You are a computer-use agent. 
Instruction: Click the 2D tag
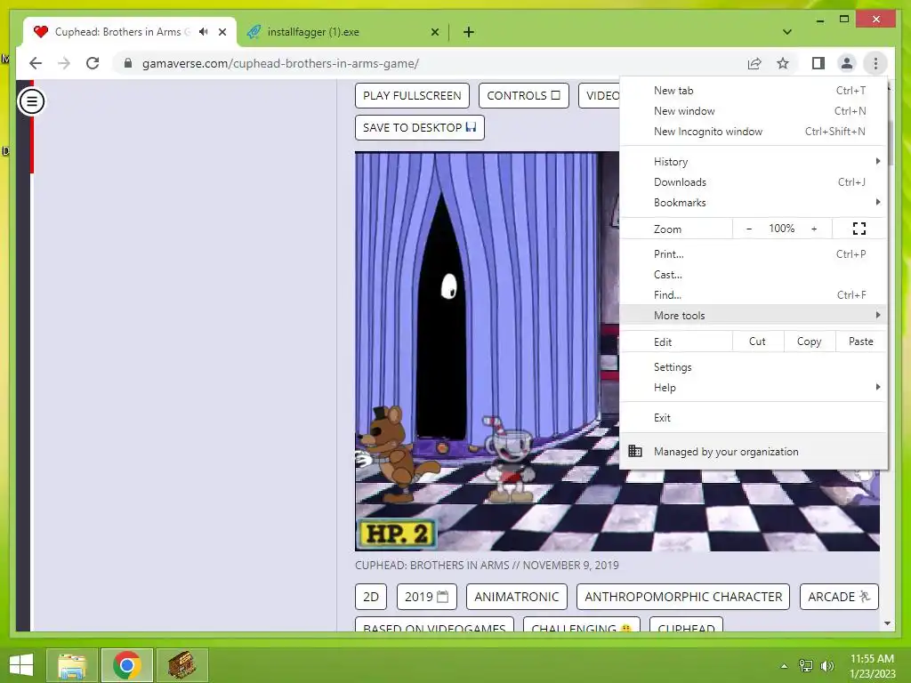point(371,597)
